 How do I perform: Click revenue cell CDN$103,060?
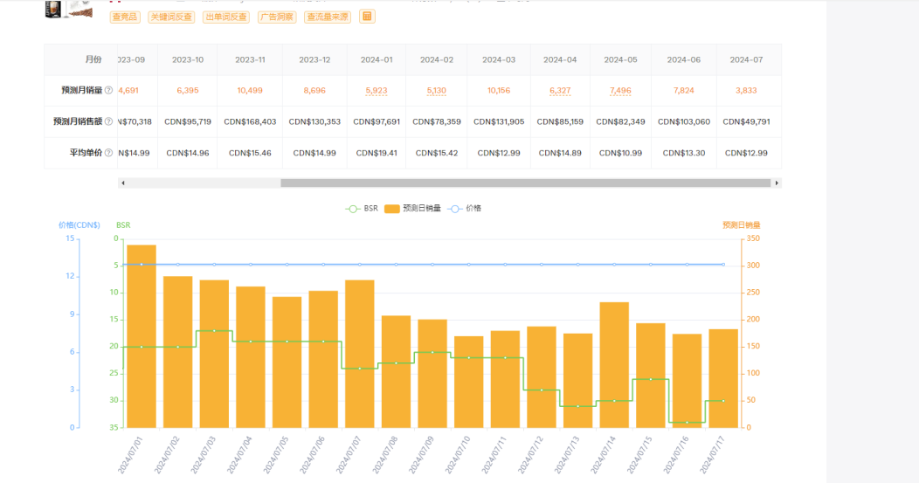point(683,122)
